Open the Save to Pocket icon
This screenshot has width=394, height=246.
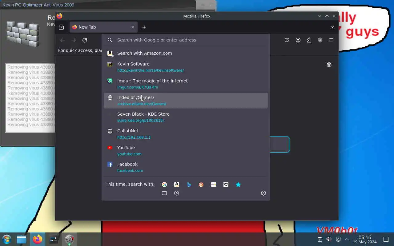(x=287, y=40)
